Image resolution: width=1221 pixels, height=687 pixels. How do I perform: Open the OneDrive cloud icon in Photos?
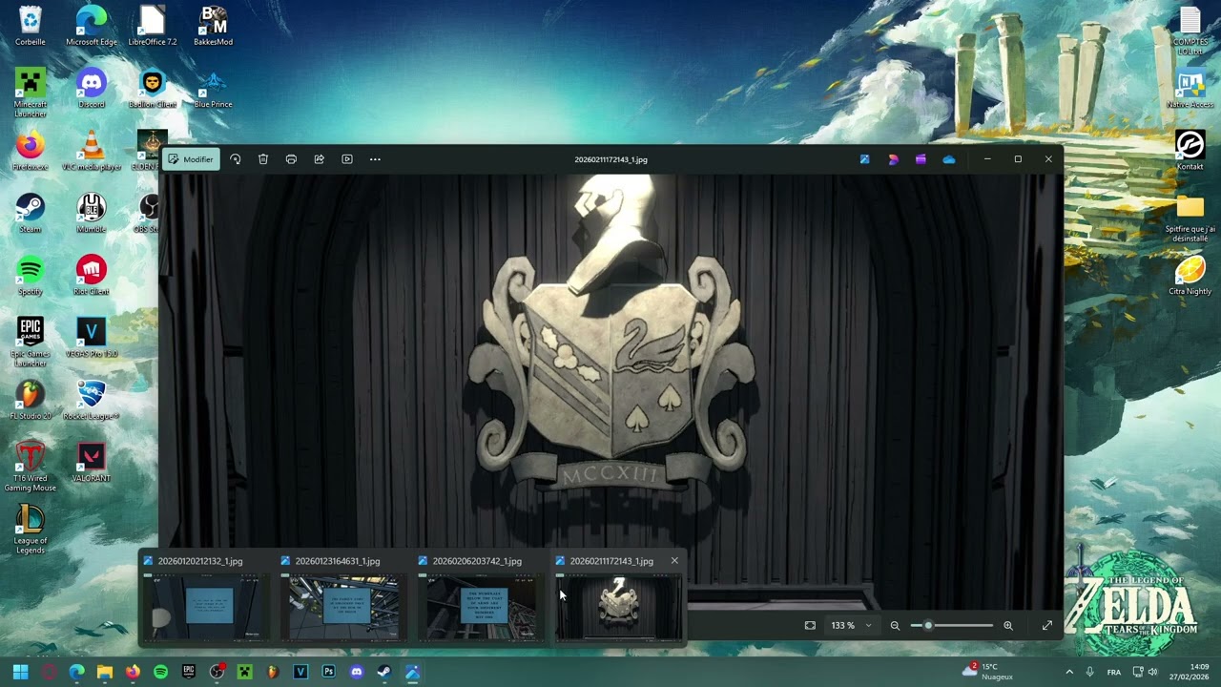click(949, 159)
